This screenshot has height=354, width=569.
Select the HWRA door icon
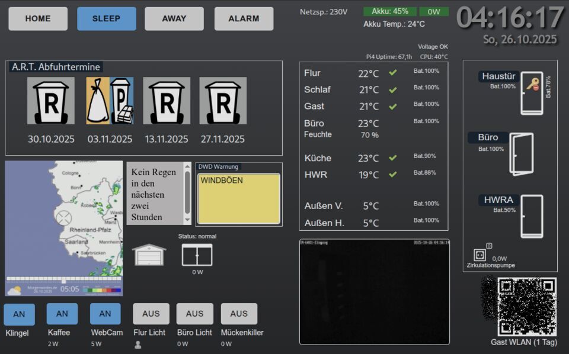coord(531,216)
